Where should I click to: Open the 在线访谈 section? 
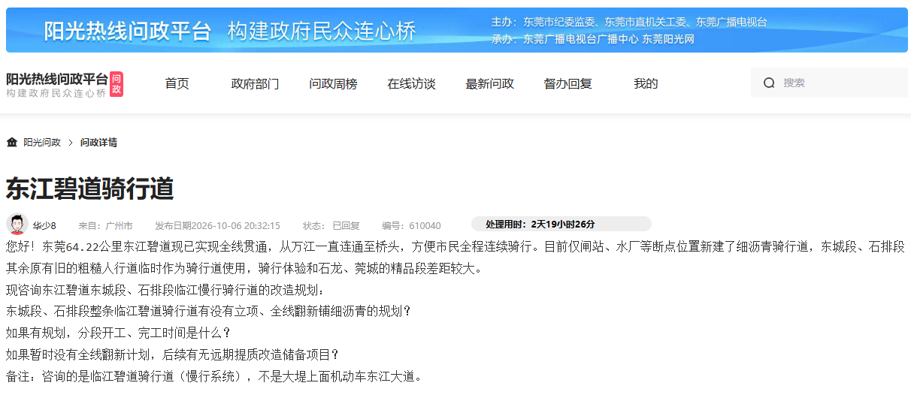pos(411,83)
